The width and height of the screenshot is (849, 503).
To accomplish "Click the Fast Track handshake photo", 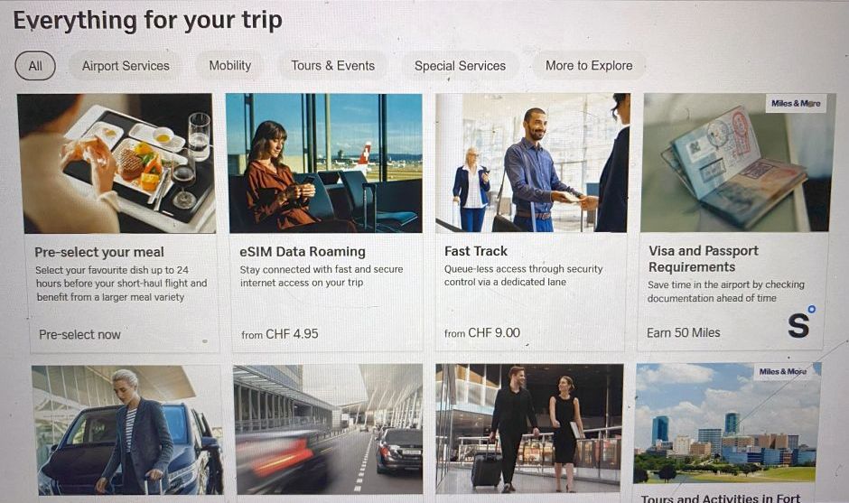I will (532, 163).
